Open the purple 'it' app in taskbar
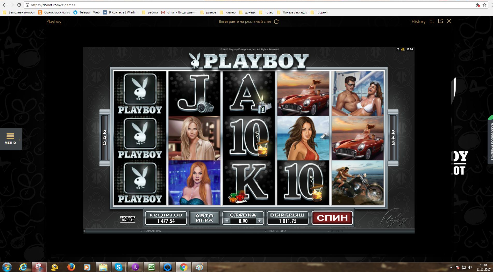Viewport: 493px width, 272px height. pyautogui.click(x=135, y=267)
